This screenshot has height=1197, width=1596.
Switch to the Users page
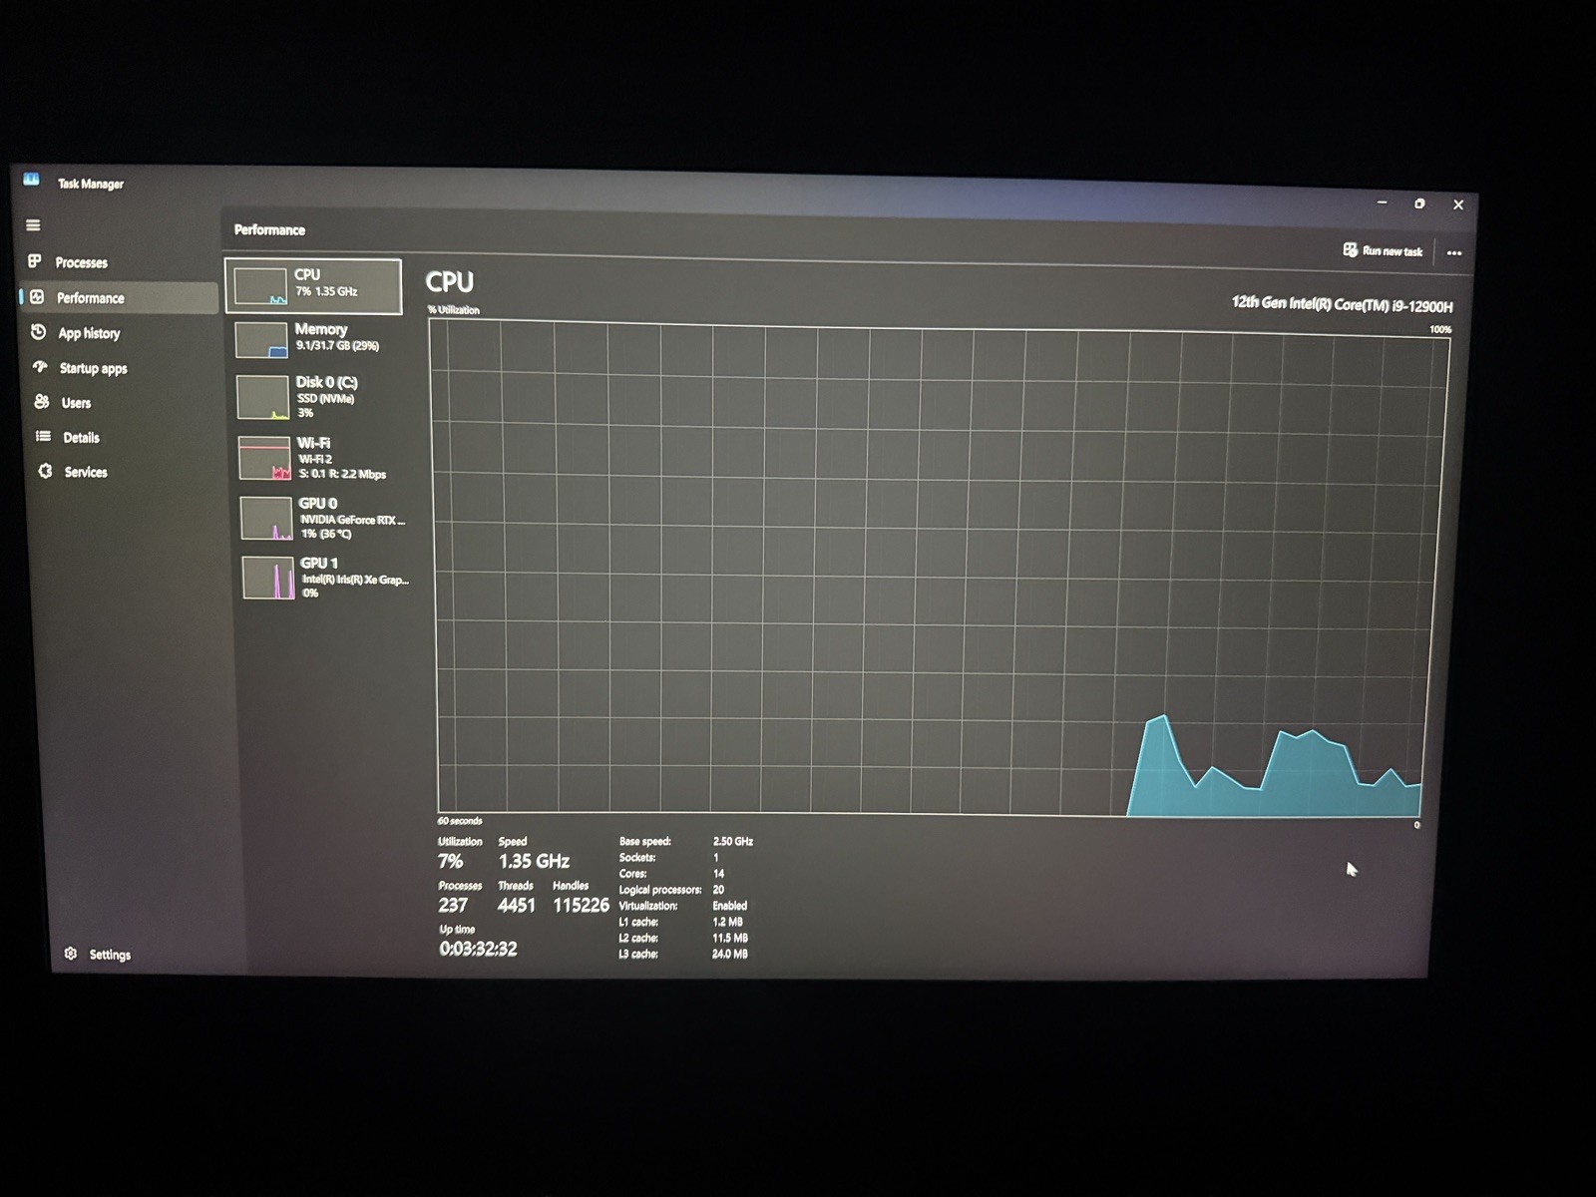click(x=76, y=403)
